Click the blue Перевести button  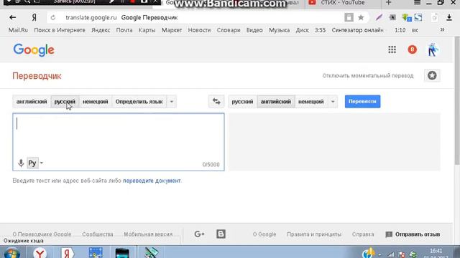tap(362, 102)
